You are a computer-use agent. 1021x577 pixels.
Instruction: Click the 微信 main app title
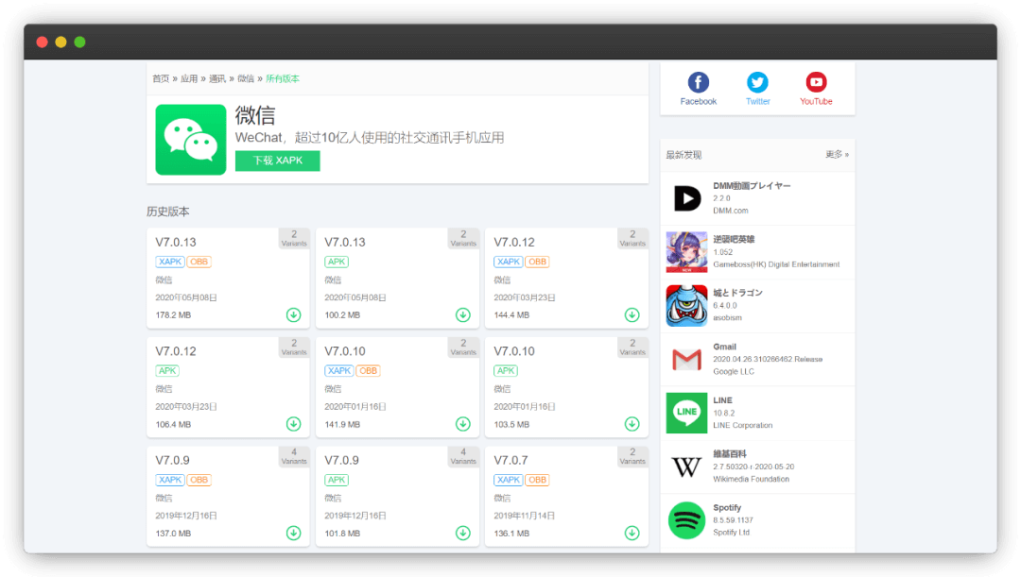coord(255,115)
